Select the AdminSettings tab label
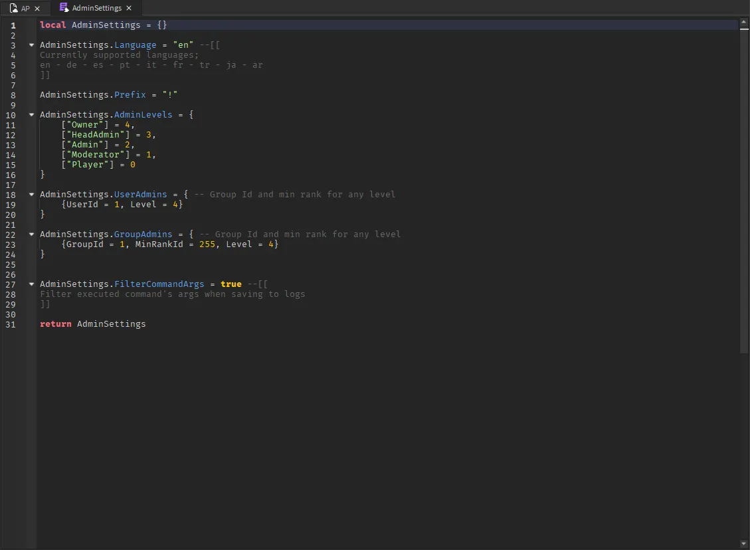 [x=96, y=9]
